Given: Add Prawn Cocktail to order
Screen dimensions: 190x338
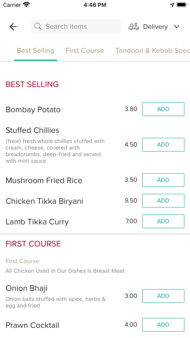Looking at the screenshot, I should click(x=163, y=325).
